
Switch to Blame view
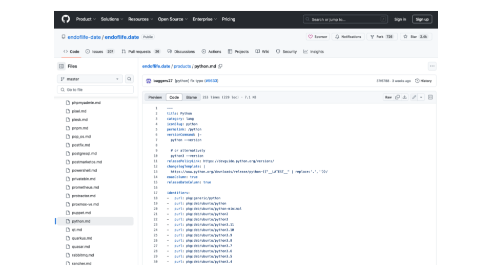(x=191, y=97)
